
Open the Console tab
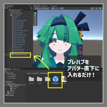(17, 69)
